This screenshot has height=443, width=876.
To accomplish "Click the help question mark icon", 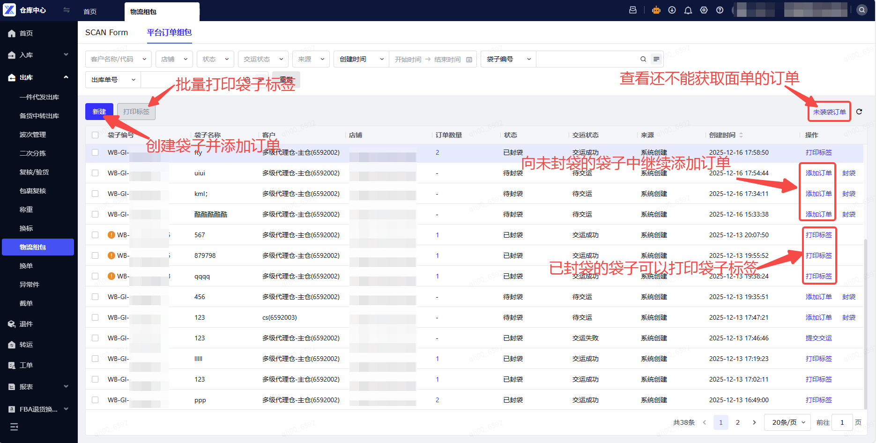I will coord(720,10).
